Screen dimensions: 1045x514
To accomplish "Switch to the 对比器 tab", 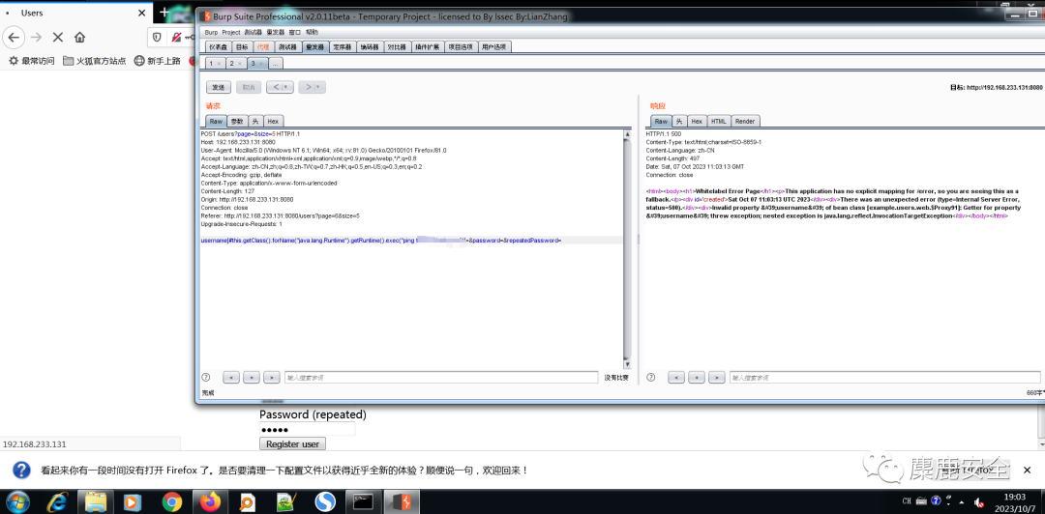I will point(397,46).
